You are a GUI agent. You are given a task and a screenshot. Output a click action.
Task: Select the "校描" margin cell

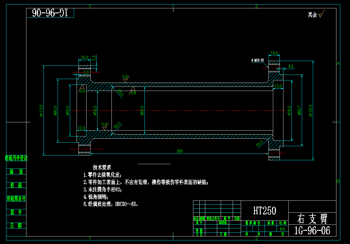pos(16,185)
